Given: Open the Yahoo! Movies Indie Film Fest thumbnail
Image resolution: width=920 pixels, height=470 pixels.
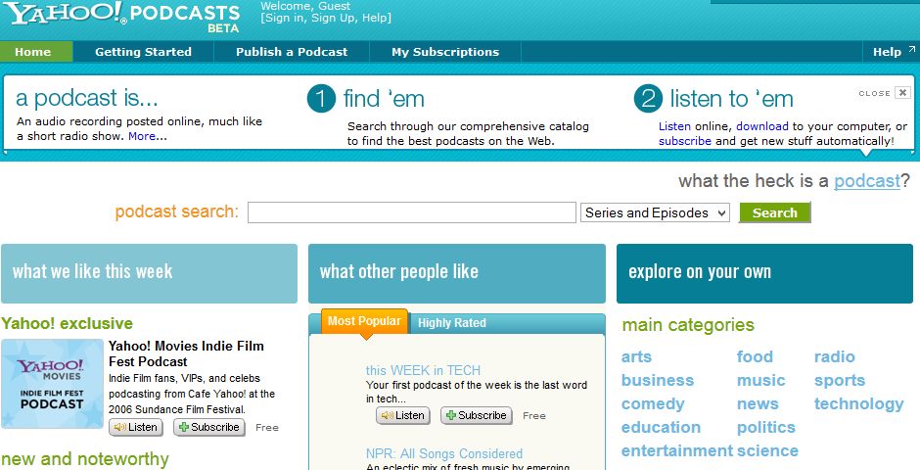Looking at the screenshot, I should 52,384.
